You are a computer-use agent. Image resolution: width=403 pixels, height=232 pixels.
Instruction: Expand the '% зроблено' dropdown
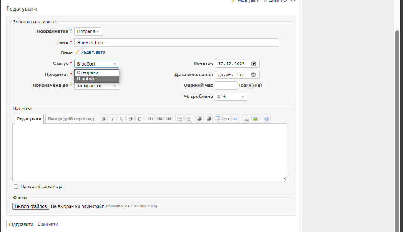click(231, 96)
